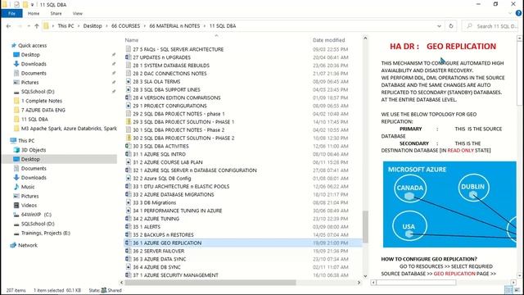Open Trainings, Projects (E:) drive
Viewport: 524px width, 295px height.
tap(46, 233)
